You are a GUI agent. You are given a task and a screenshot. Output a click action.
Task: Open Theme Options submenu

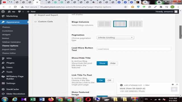coord(10,46)
